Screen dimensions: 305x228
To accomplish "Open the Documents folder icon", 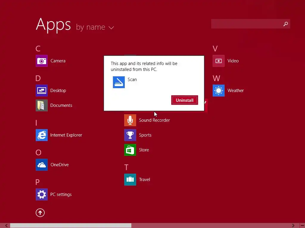I will 42,105.
